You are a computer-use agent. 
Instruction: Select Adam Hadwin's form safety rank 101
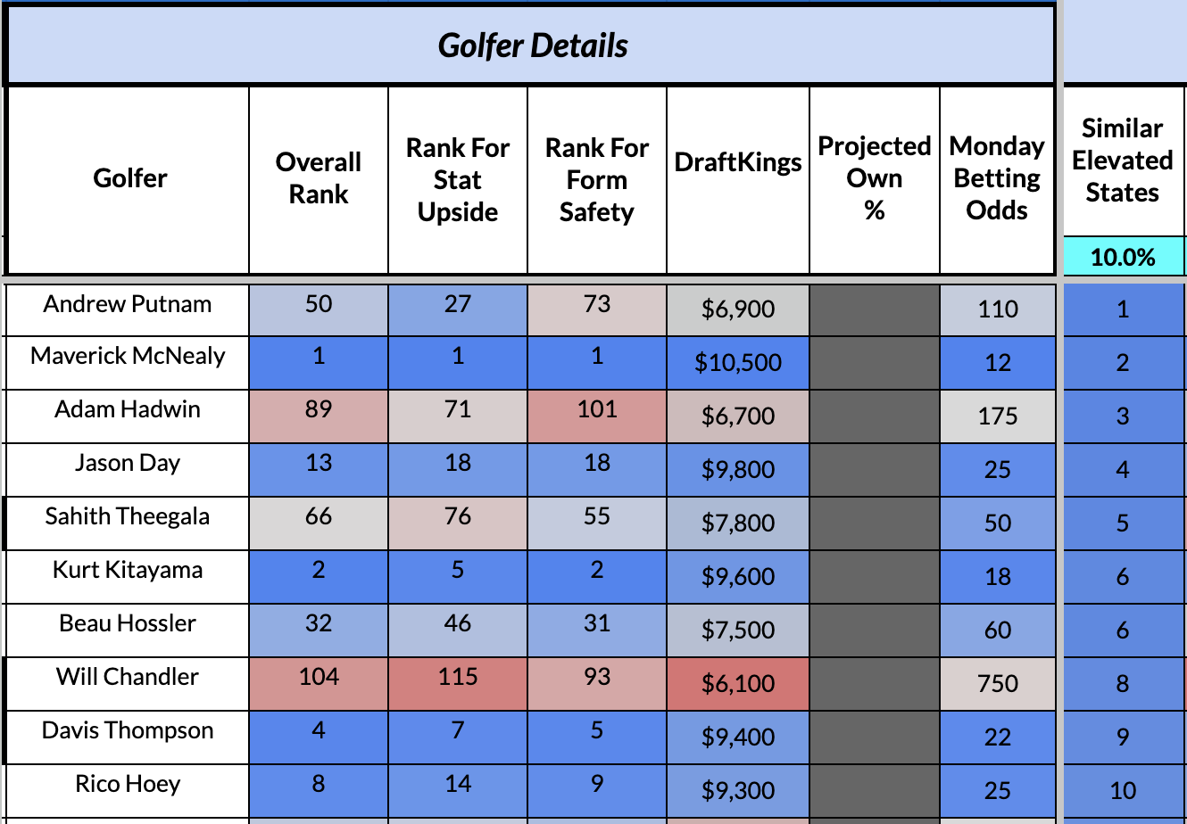pyautogui.click(x=597, y=410)
